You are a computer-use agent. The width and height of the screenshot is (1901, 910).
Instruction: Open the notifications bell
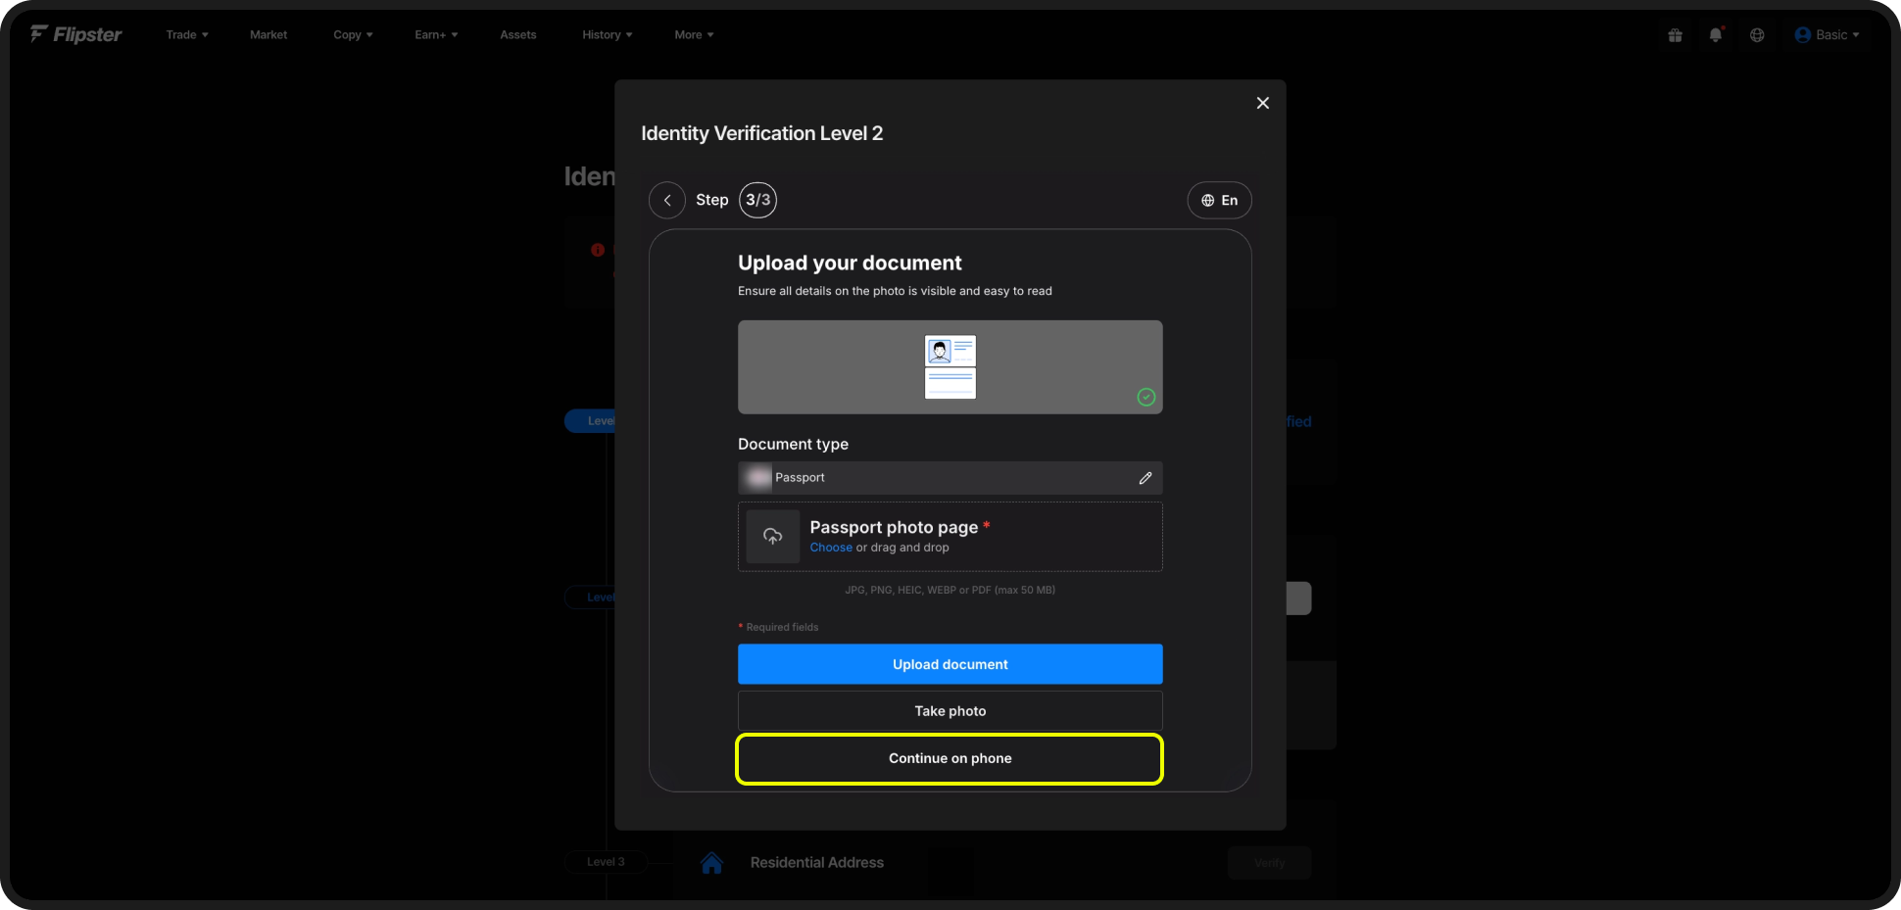(x=1716, y=35)
